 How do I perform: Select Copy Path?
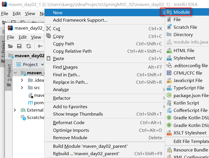tap(105, 44)
